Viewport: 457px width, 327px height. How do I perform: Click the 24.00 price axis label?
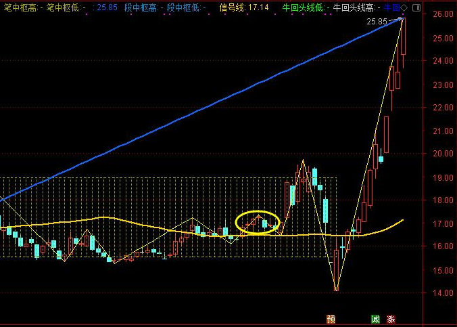coord(443,61)
